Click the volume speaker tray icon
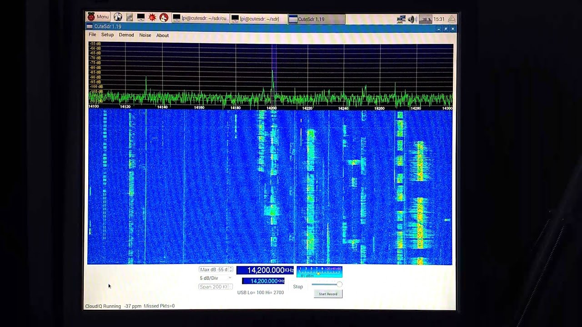582x327 pixels. tap(412, 19)
